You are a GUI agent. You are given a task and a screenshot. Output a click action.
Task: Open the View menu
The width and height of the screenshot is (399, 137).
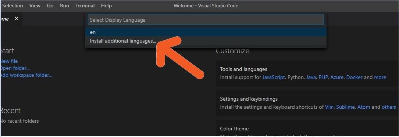point(35,6)
